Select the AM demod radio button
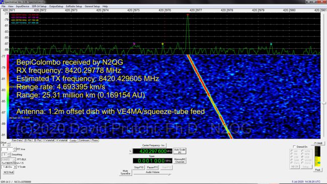327x184 pixels. (x=292, y=151)
